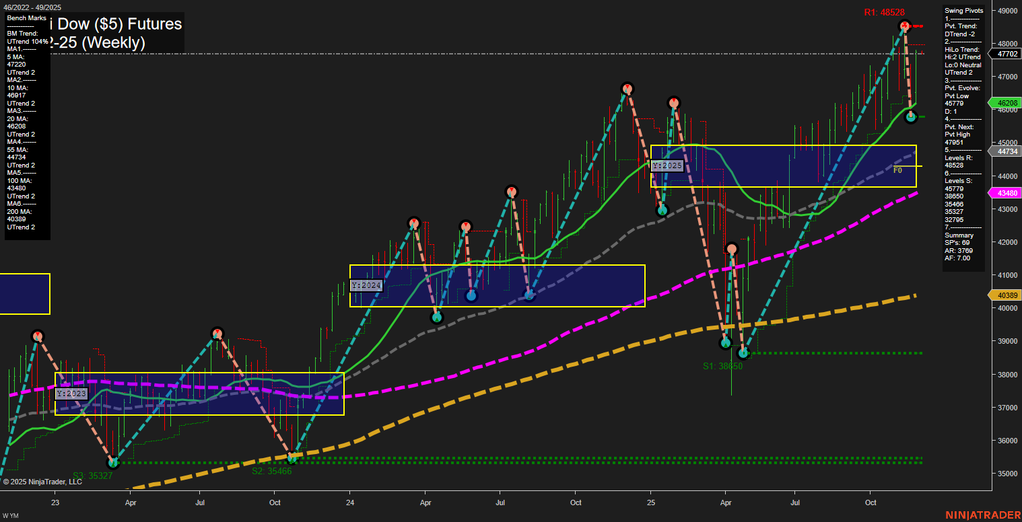Click the 20 MA: 46208 entry in Bench Marks

pyautogui.click(x=18, y=122)
